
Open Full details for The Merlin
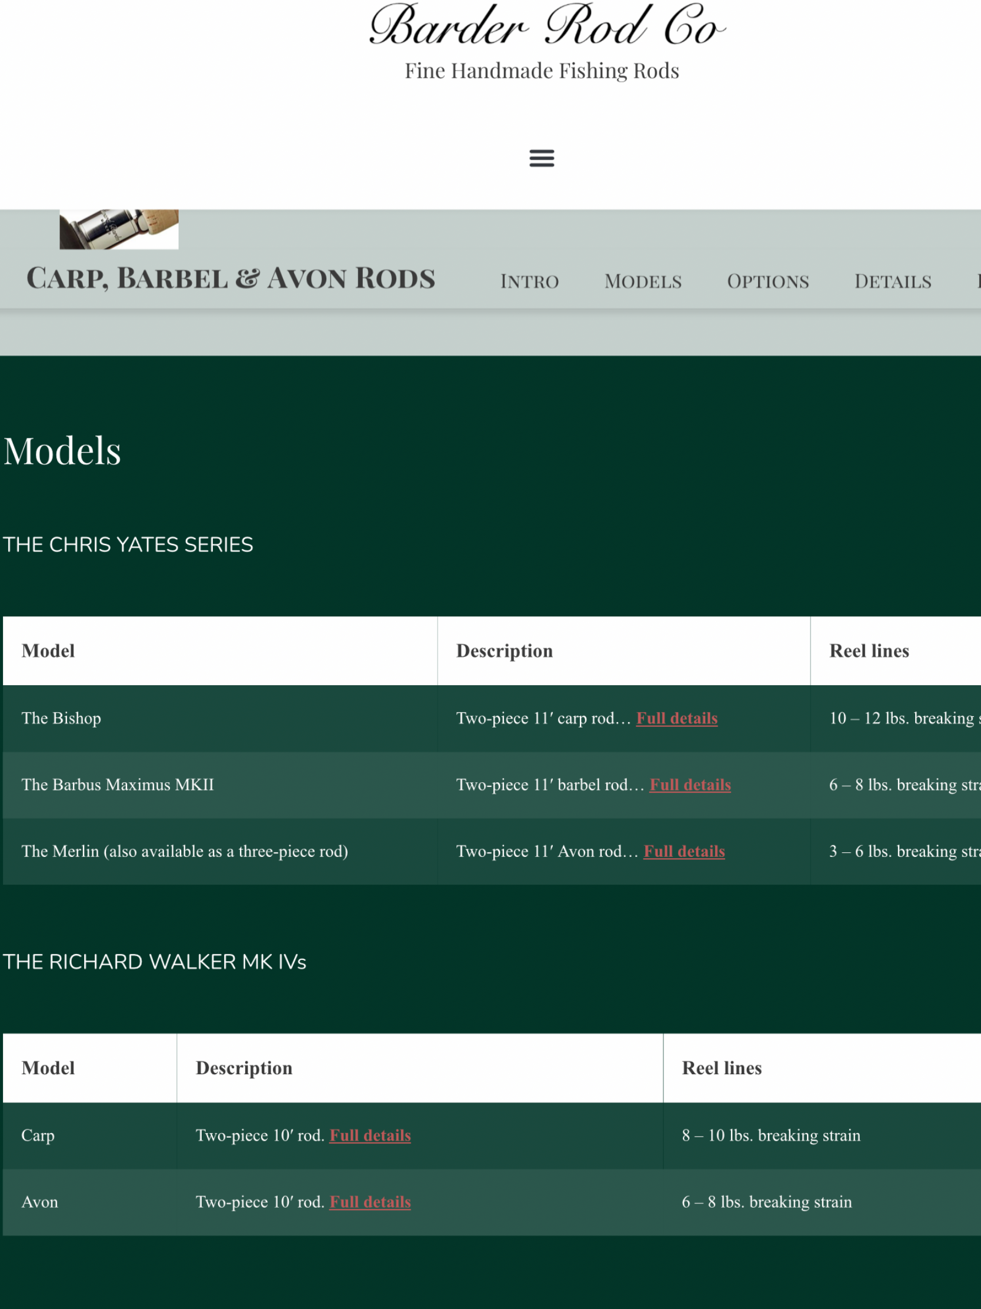[x=683, y=851]
